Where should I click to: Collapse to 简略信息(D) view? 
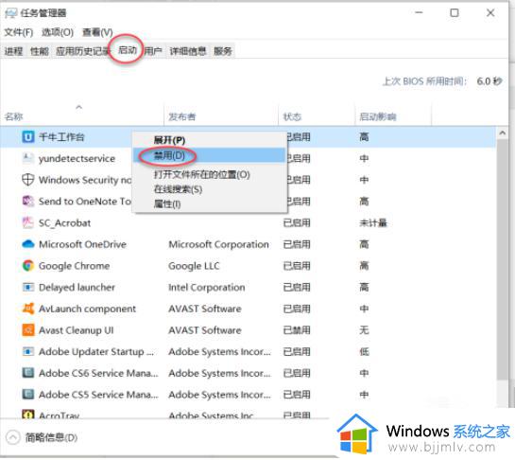pos(42,437)
